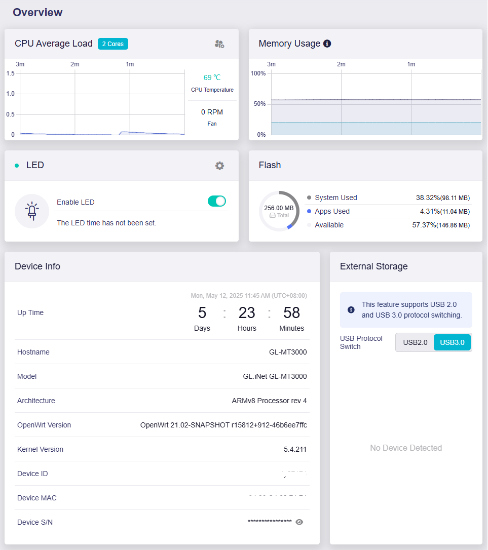Viewport: 488px width, 550px height.
Task: Click the 2 Cores badge
Action: pos(112,44)
